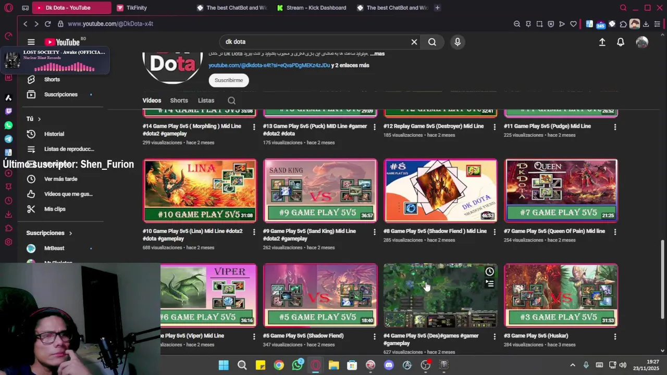The width and height of the screenshot is (667, 375).
Task: Click the Suscribirme button
Action: coord(229,80)
